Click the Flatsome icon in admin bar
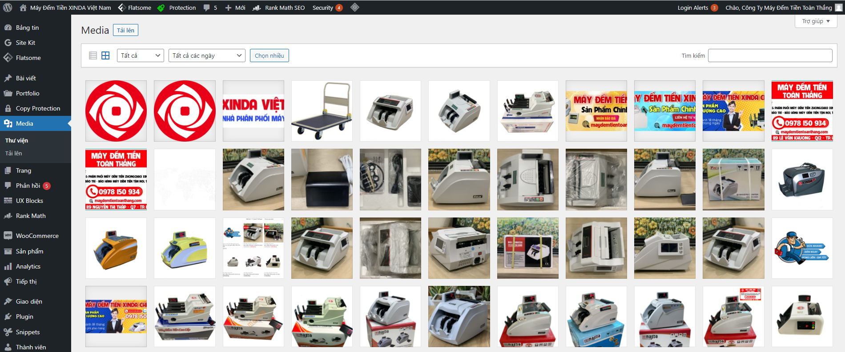The width and height of the screenshot is (845, 352). click(121, 8)
